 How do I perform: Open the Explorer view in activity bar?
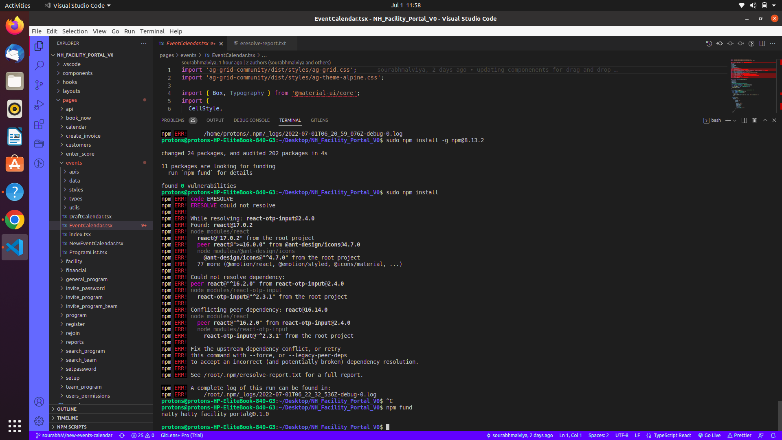click(39, 46)
